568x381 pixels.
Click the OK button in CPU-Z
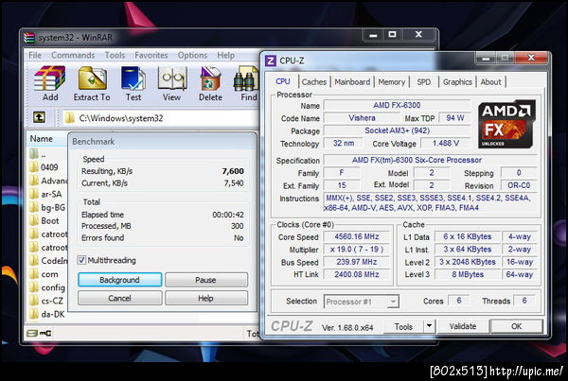516,326
